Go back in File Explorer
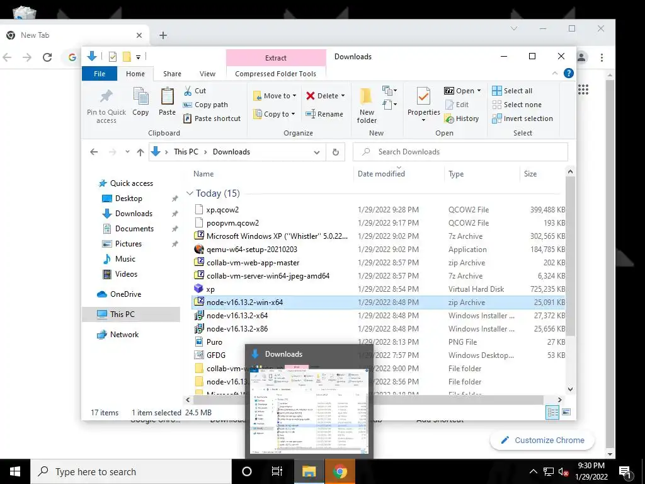 [94, 152]
